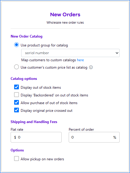The image size is (130, 173).
Task: Click the 'Shipping and Handling Fees' heading
Action: point(34,122)
